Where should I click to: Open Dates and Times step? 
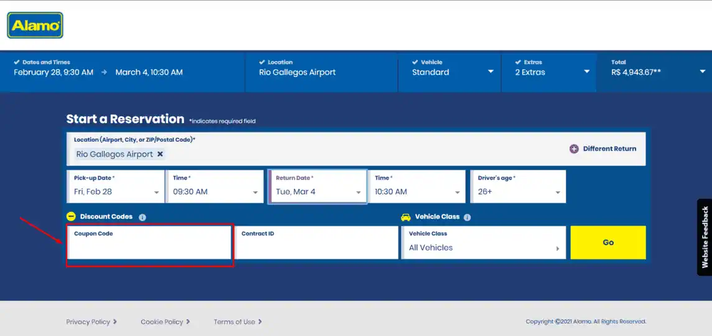(123, 73)
